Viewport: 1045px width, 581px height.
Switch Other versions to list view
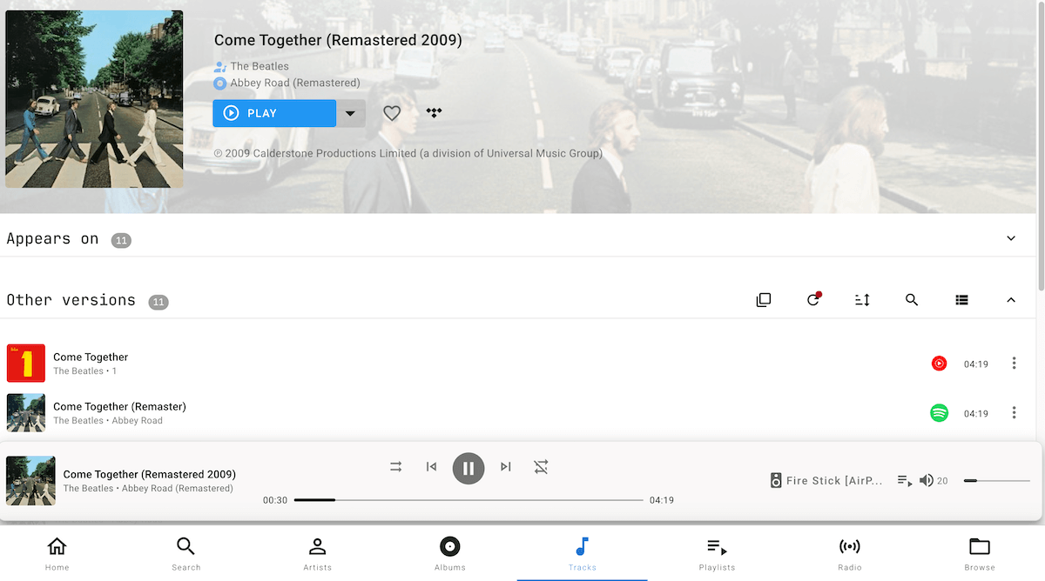[961, 300]
